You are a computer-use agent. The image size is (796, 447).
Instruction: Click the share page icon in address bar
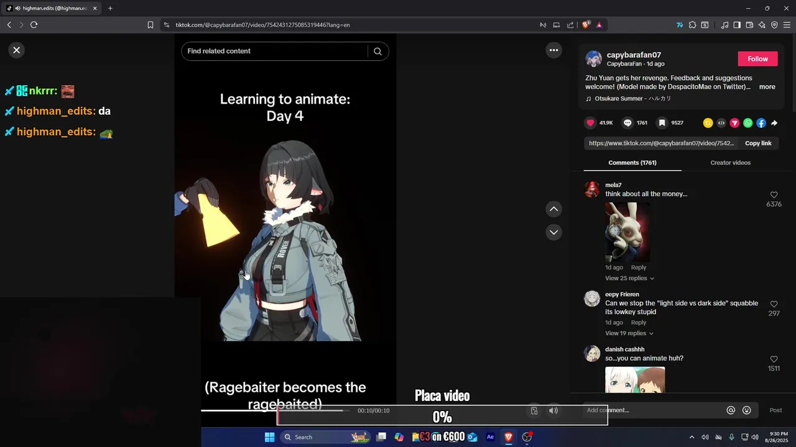click(570, 25)
